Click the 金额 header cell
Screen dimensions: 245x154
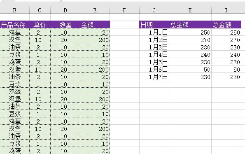click(95, 25)
